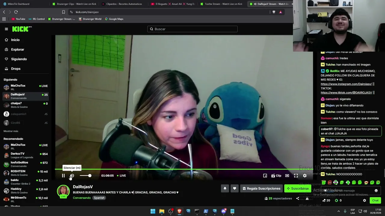Open the hamburger sidebar menu

click(6, 29)
